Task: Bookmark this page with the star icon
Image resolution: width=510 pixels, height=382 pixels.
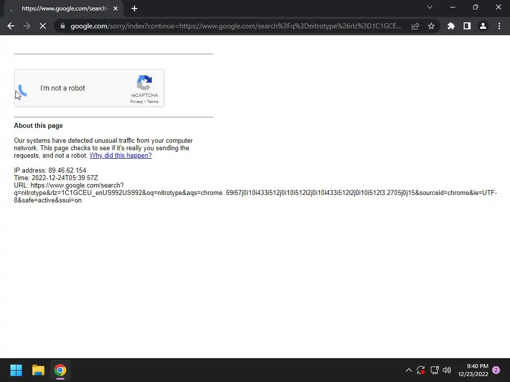Action: click(x=431, y=26)
